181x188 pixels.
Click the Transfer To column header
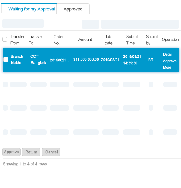(36, 40)
